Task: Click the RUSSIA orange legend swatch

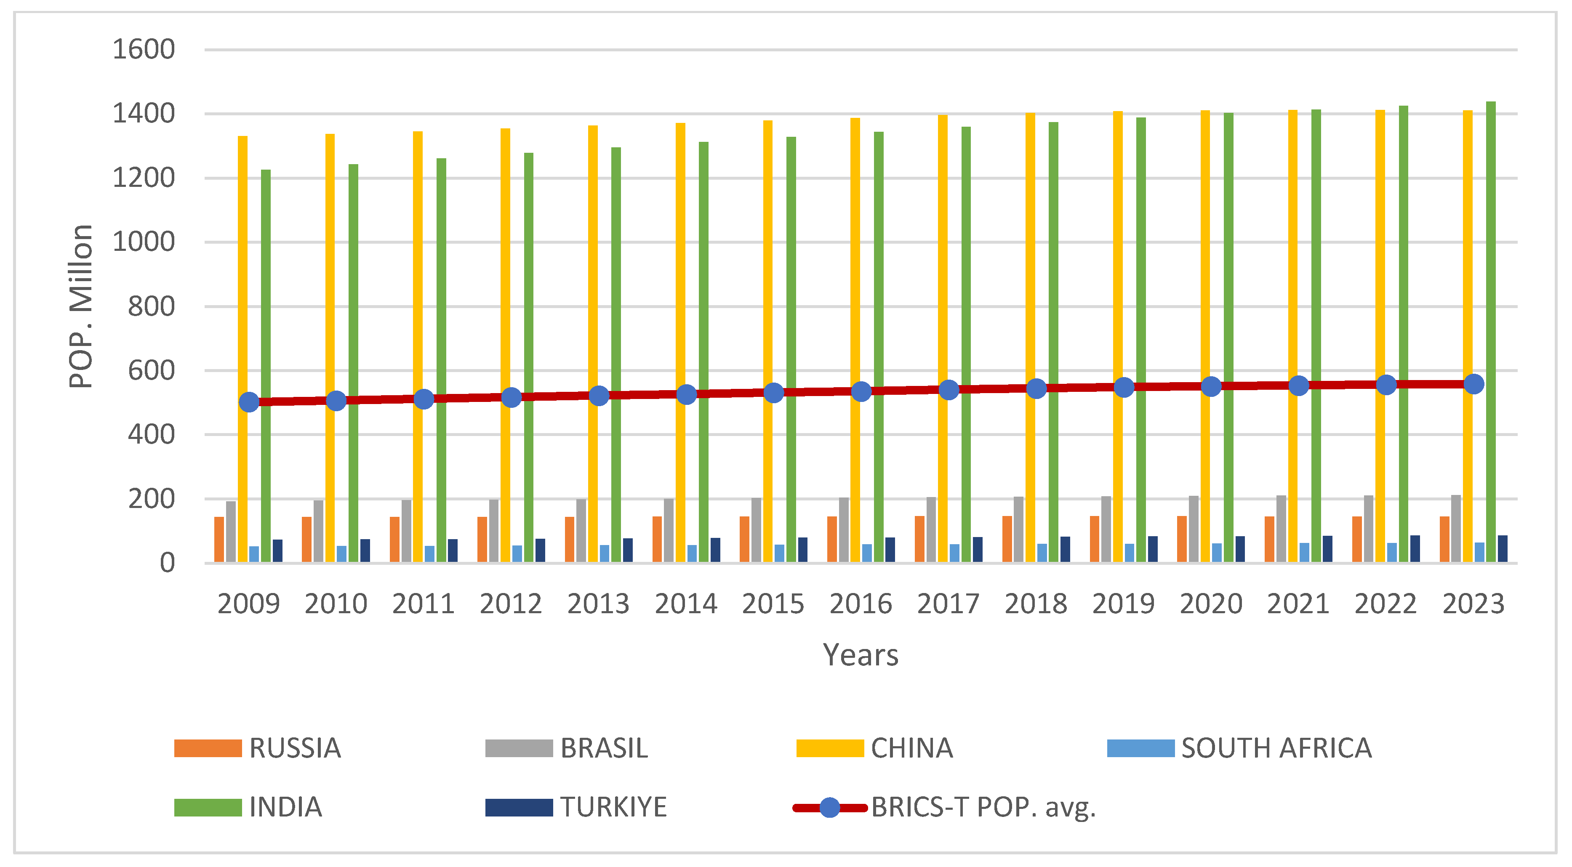Action: coord(208,748)
